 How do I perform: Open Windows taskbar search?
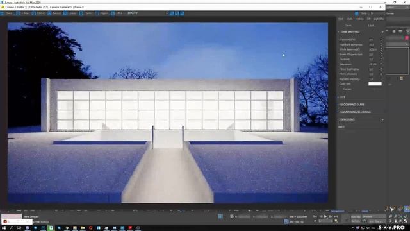click(x=12, y=228)
